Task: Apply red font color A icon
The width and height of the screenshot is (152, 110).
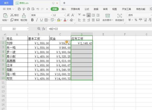Action: pyautogui.click(x=65, y=20)
